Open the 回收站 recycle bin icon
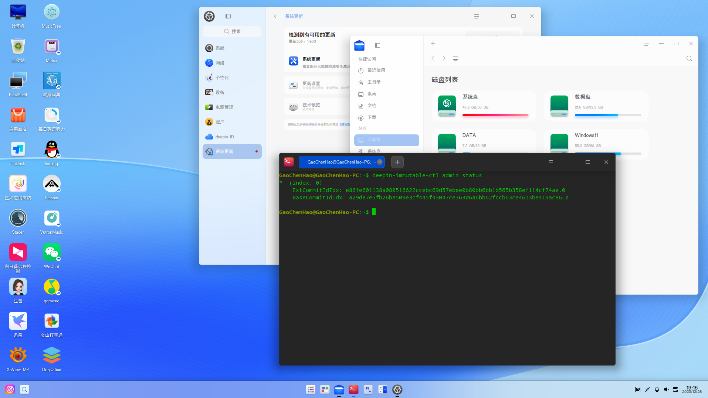This screenshot has height=398, width=708. click(x=18, y=51)
